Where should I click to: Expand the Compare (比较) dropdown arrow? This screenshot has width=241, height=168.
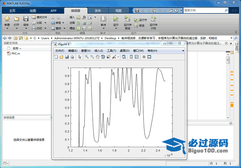coord(46,23)
